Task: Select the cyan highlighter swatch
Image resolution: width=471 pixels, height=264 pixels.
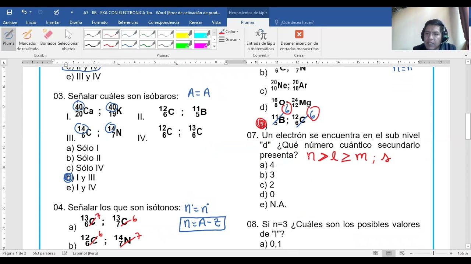Action: tap(202, 35)
